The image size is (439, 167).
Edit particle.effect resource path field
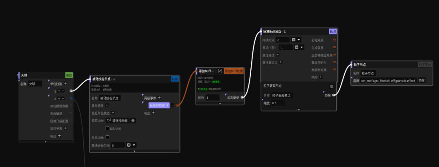coord(388,80)
